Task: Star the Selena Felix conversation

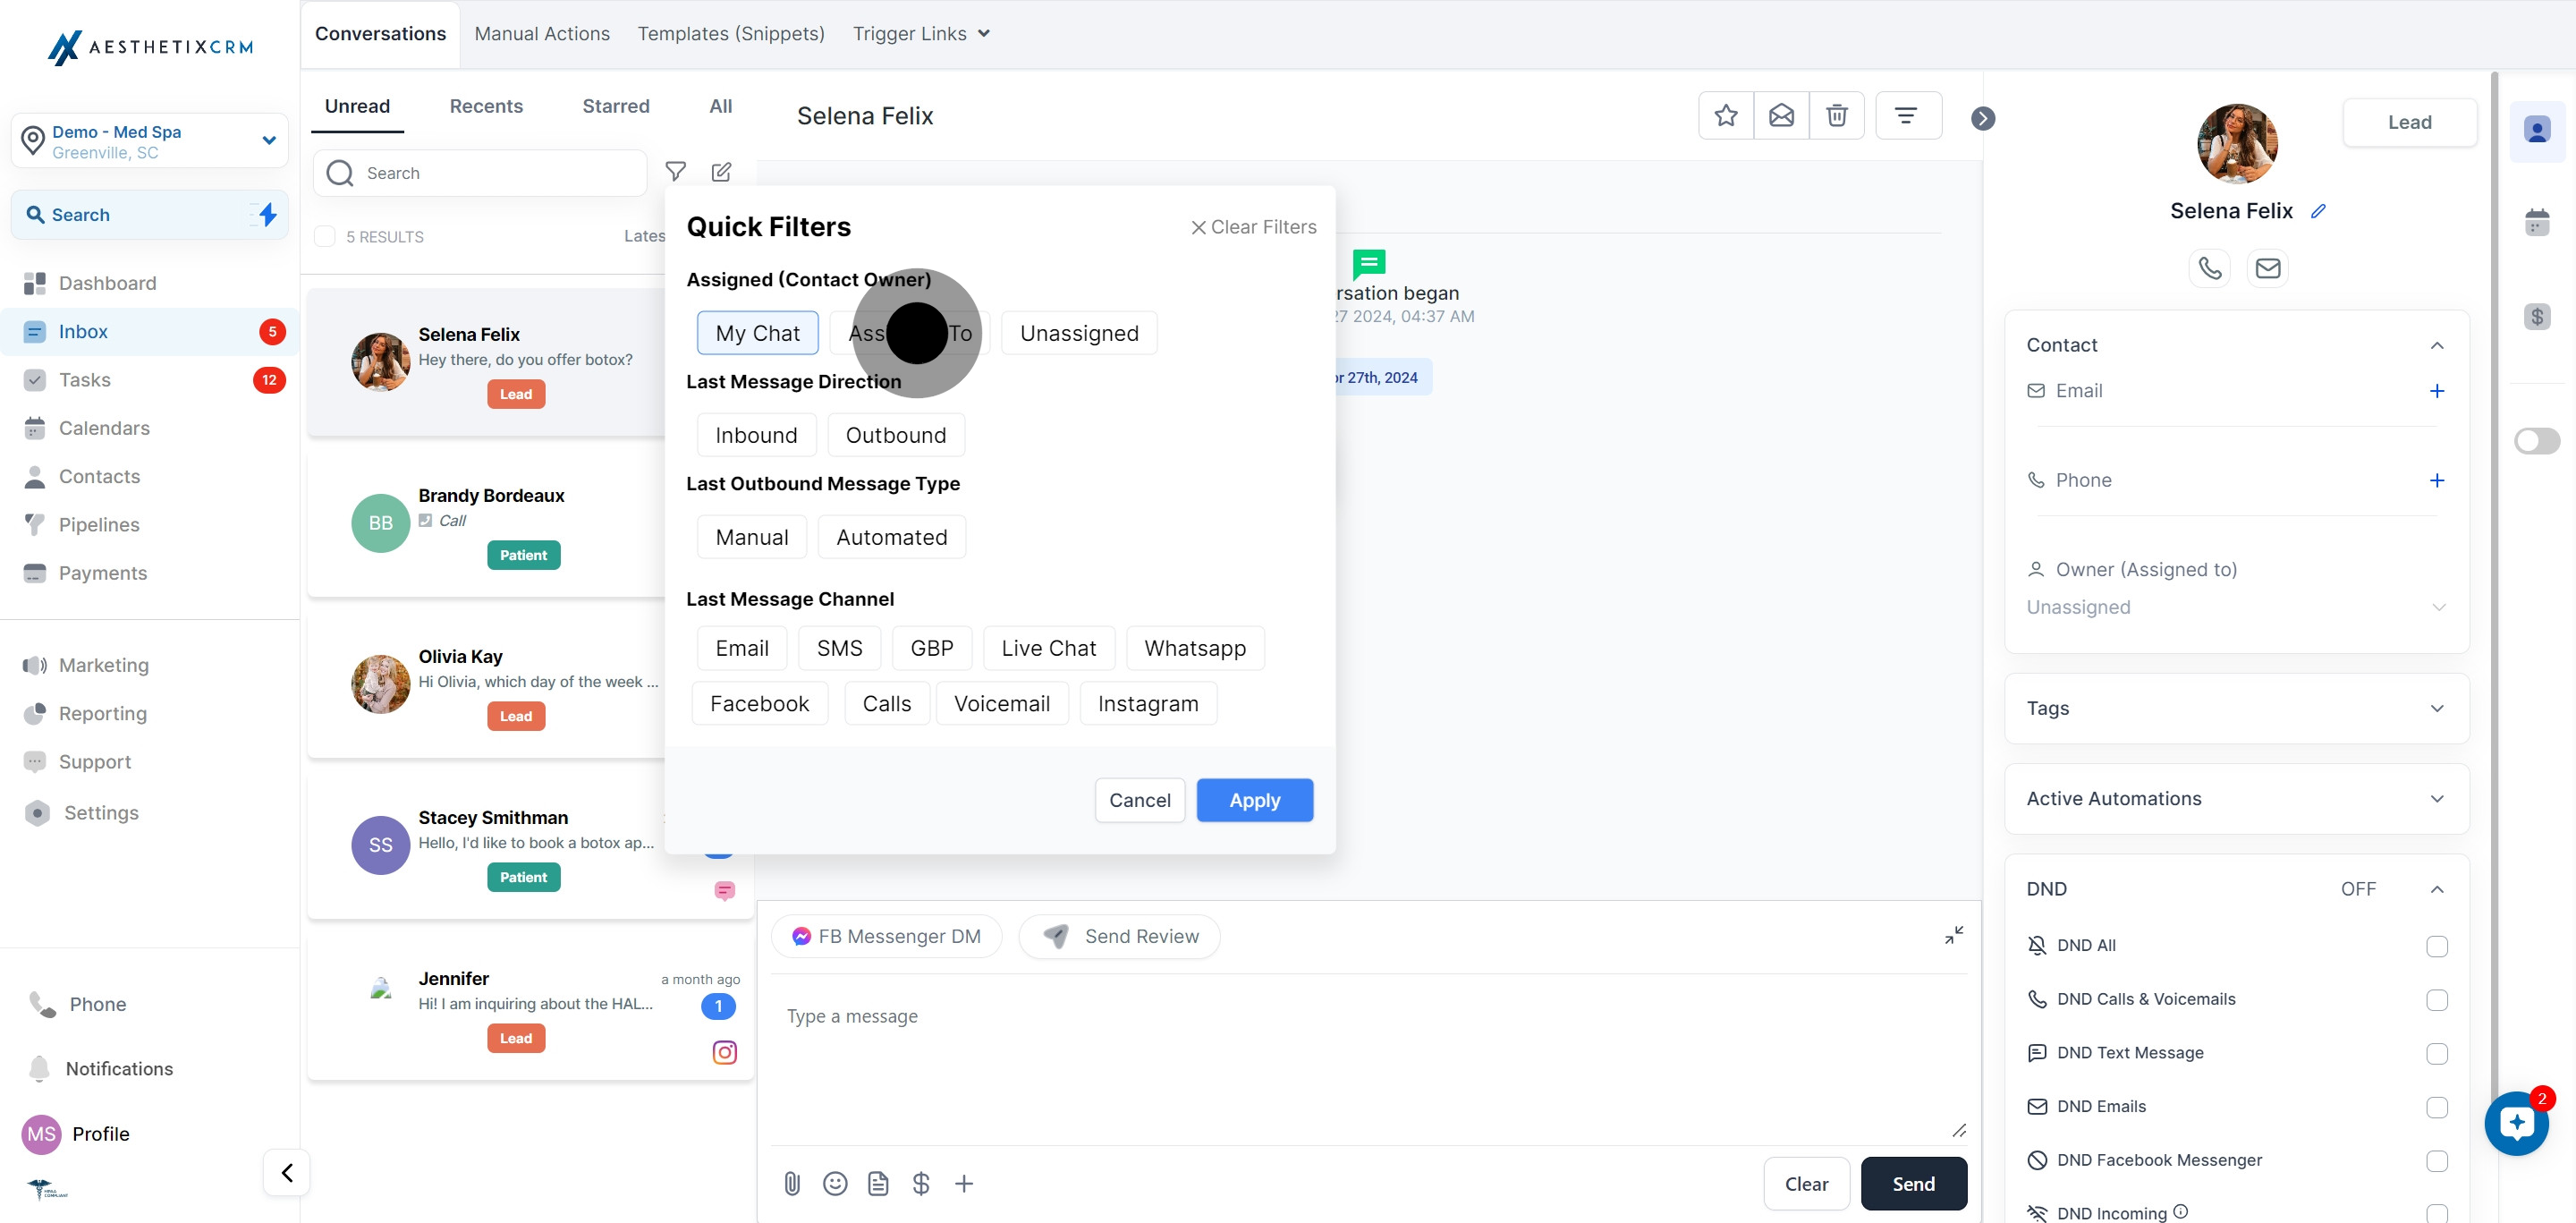Action: tap(1725, 116)
